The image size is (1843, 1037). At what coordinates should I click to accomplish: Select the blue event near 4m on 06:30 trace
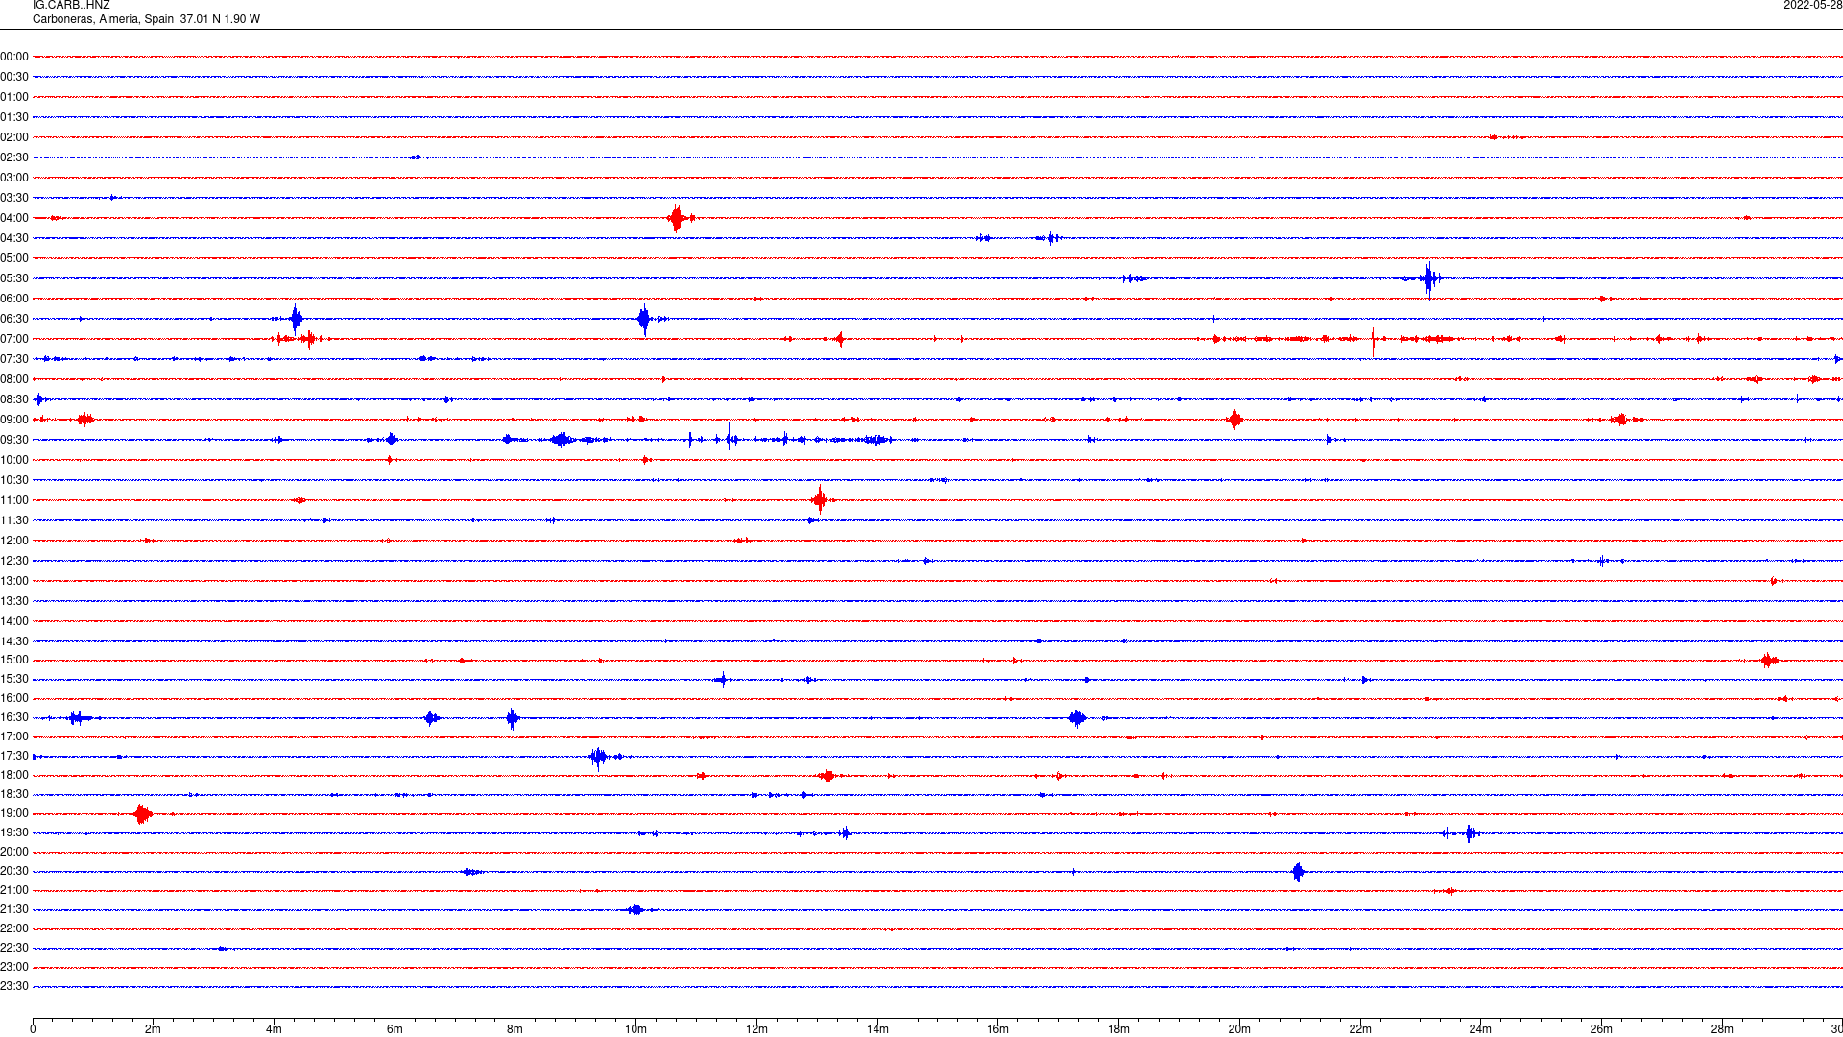[296, 319]
